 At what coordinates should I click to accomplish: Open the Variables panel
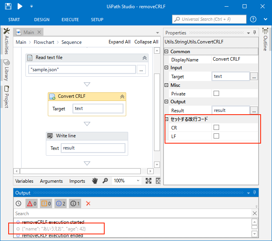click(24, 181)
